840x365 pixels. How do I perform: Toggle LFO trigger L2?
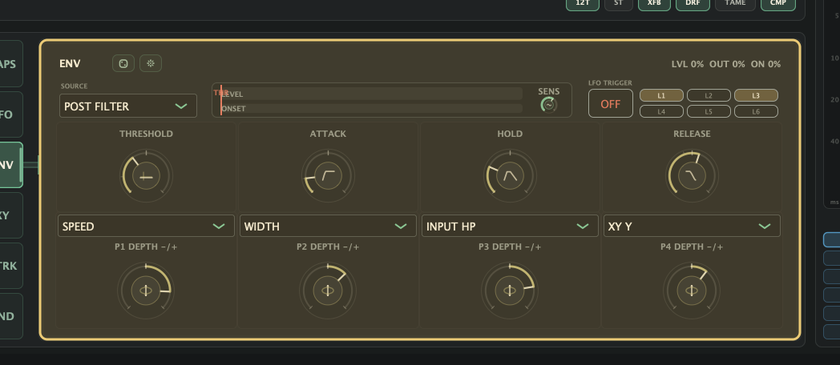point(709,95)
